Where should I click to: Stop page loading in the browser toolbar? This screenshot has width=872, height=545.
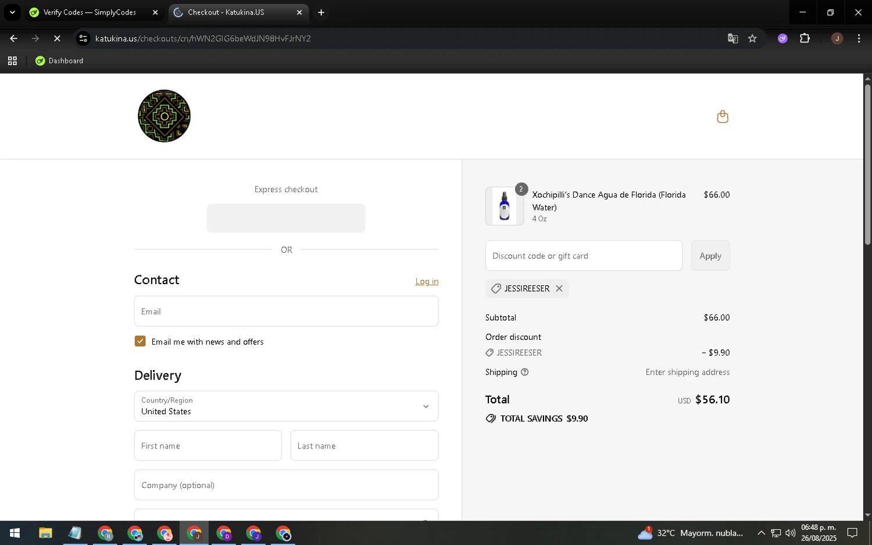tap(57, 38)
